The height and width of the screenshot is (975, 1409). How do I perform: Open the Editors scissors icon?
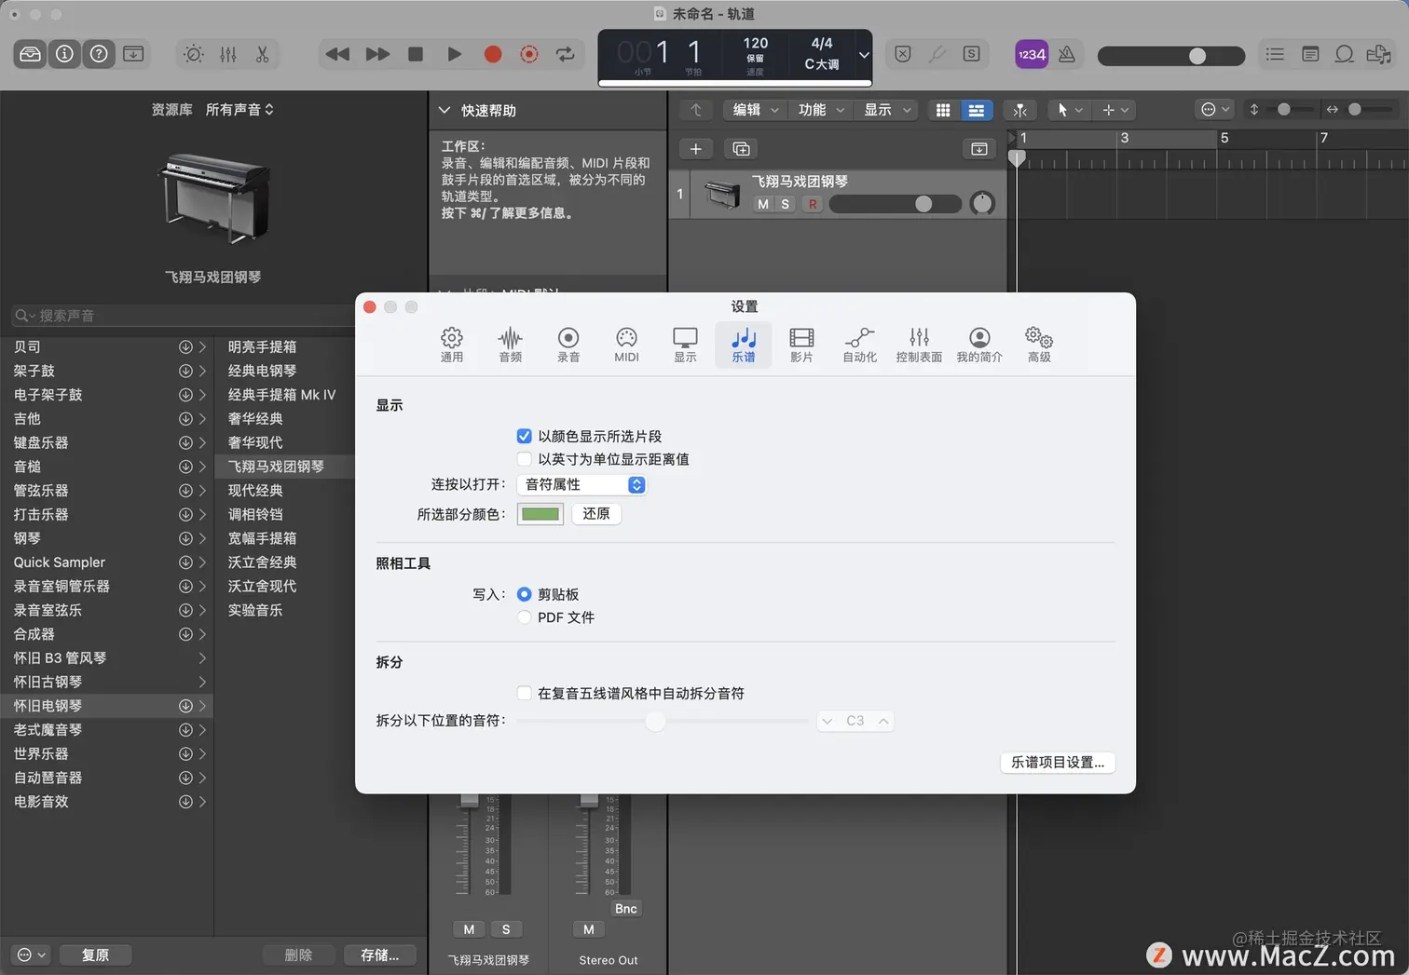263,54
